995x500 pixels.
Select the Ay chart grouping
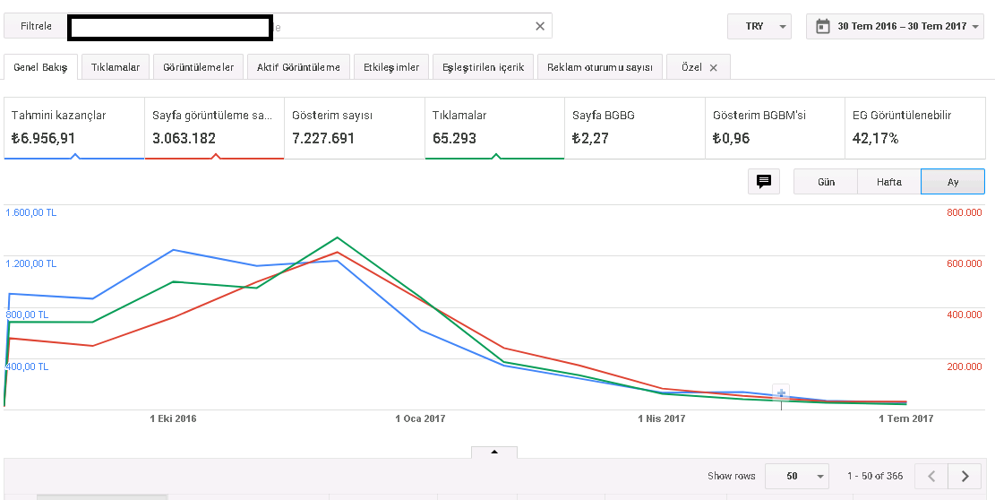click(953, 182)
